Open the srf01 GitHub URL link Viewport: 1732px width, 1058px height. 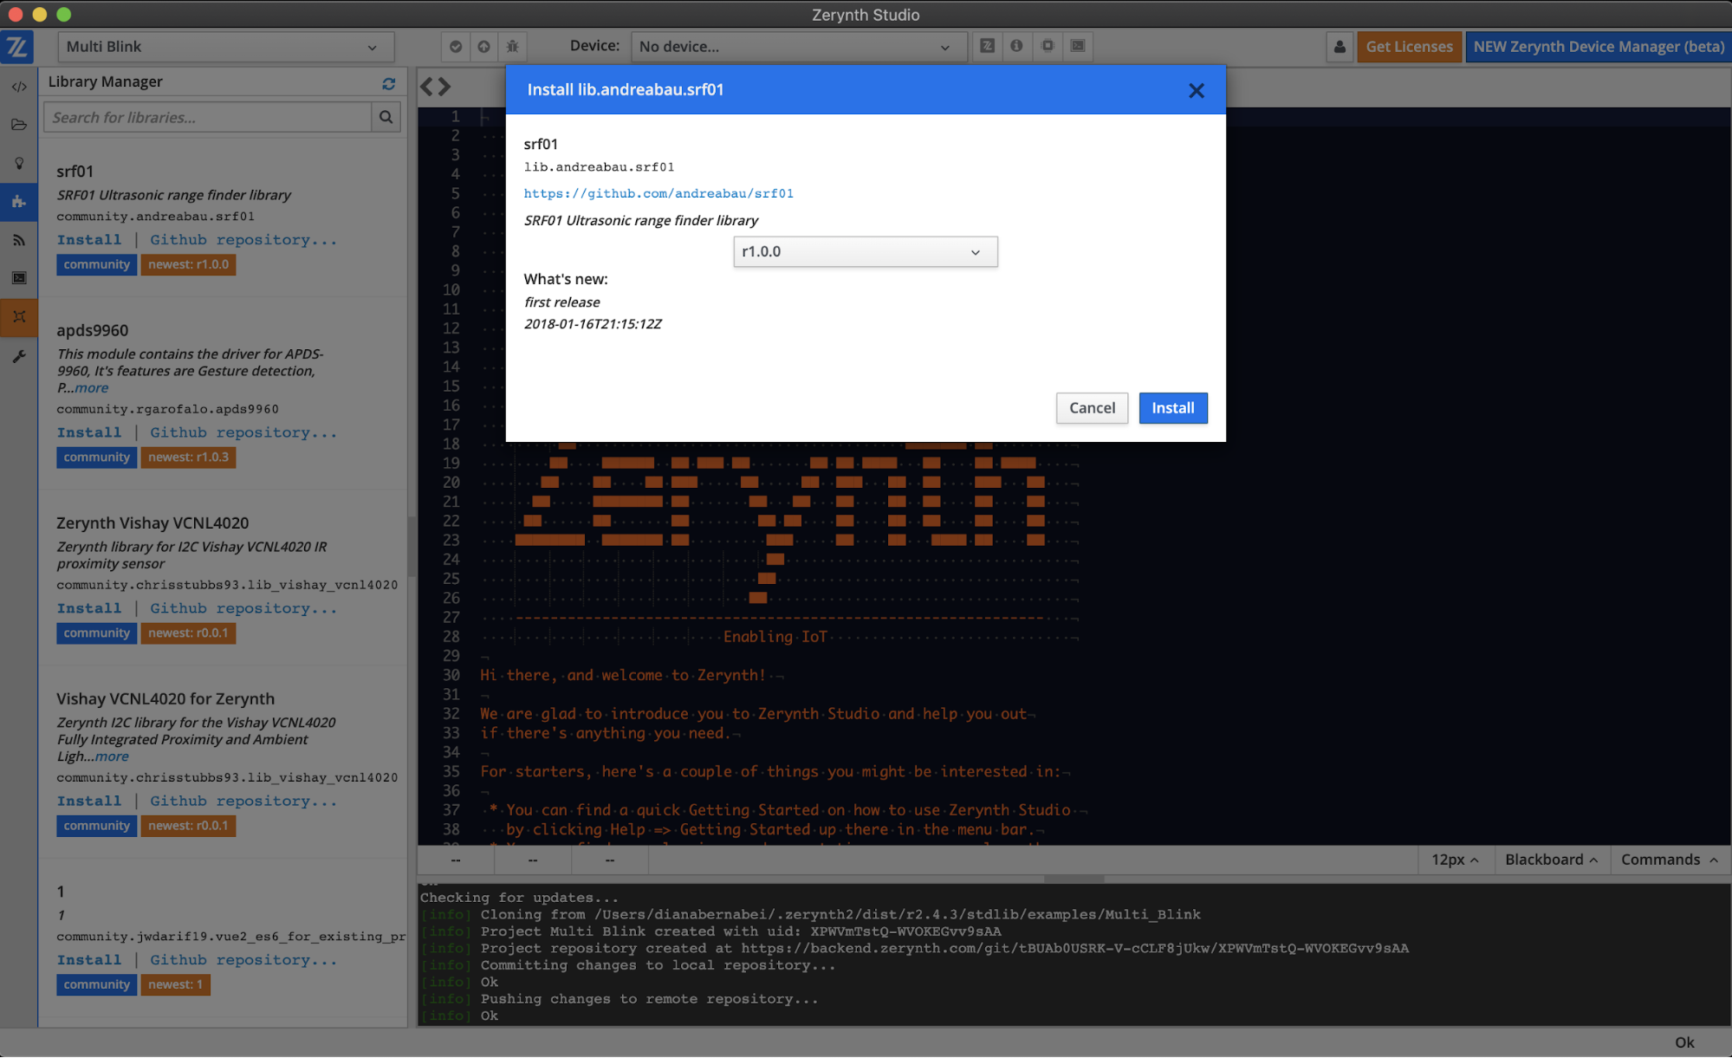point(658,193)
